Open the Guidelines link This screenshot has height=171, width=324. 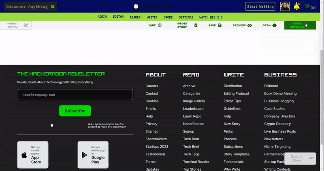point(232,109)
